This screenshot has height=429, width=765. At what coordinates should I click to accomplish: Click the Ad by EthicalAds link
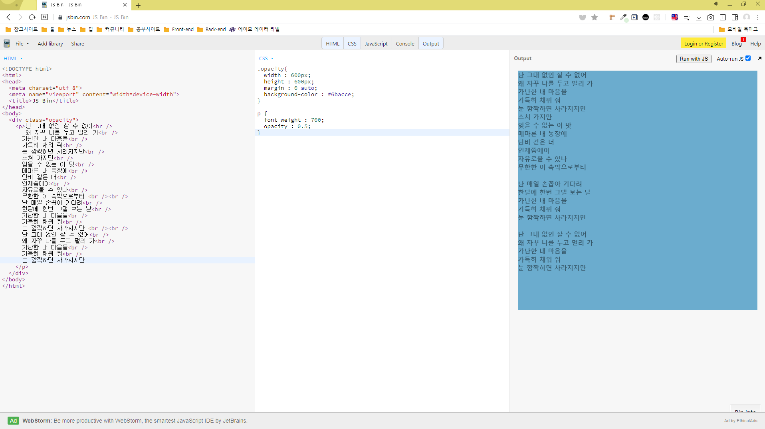(741, 421)
